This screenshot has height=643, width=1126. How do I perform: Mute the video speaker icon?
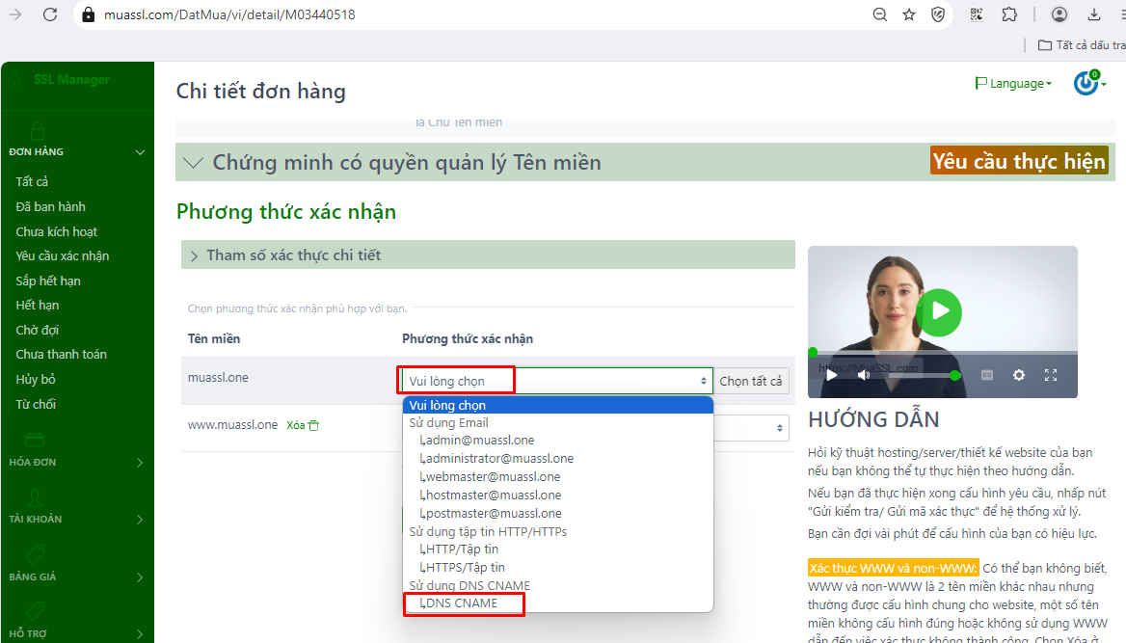point(864,375)
